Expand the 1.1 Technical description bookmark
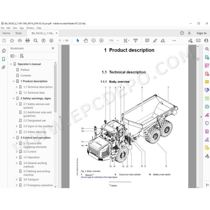This screenshot has width=210, height=210. coord(16,87)
